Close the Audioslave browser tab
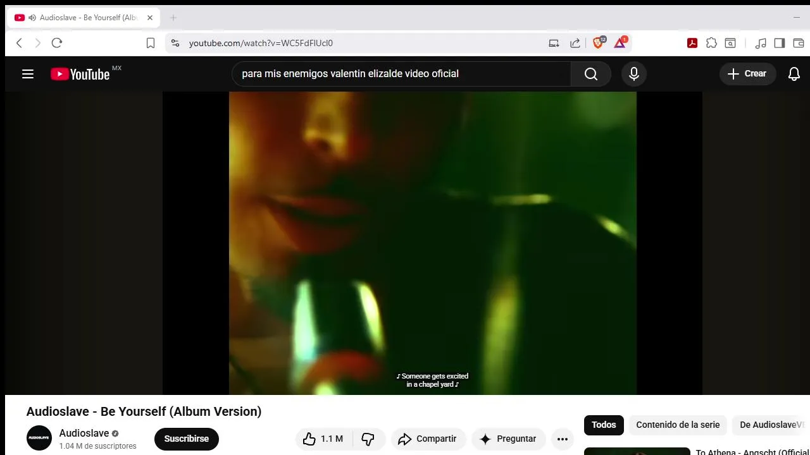 [x=150, y=18]
